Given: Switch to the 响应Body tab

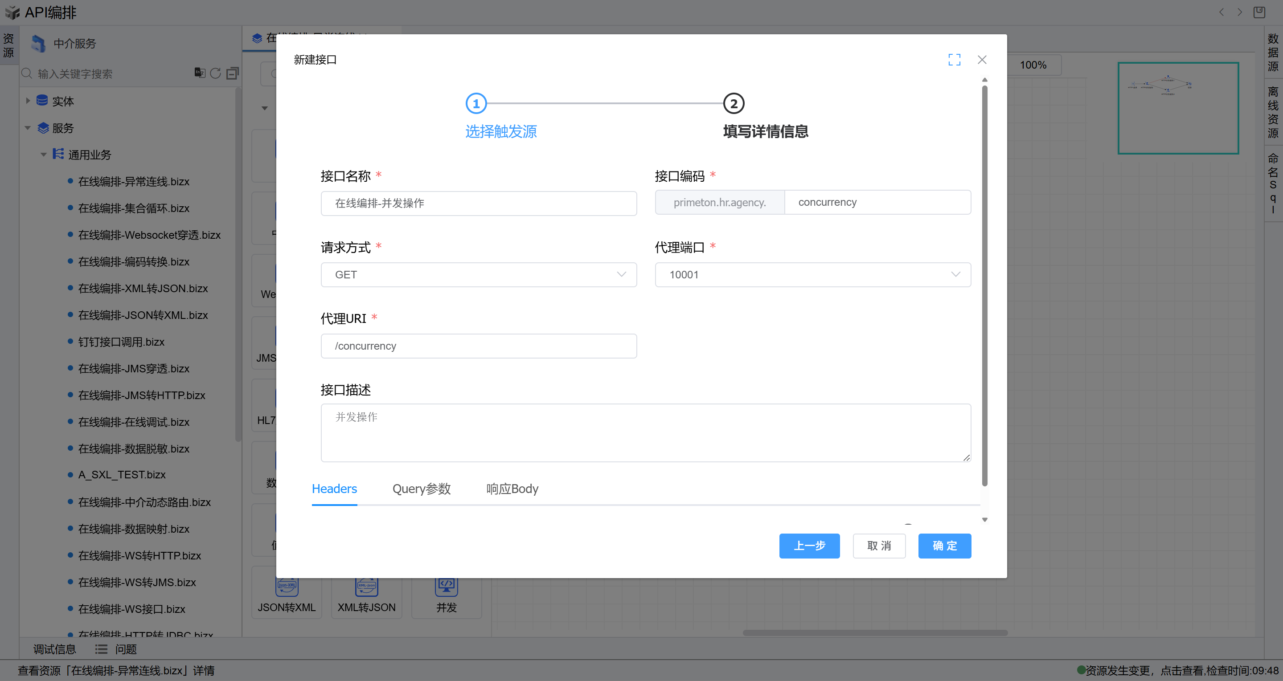Looking at the screenshot, I should coord(512,489).
